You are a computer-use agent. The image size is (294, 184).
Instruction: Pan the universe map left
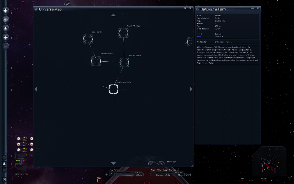coord(36,89)
